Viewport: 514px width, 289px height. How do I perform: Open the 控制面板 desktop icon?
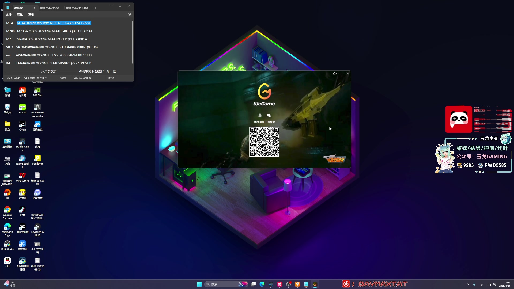[7, 143]
